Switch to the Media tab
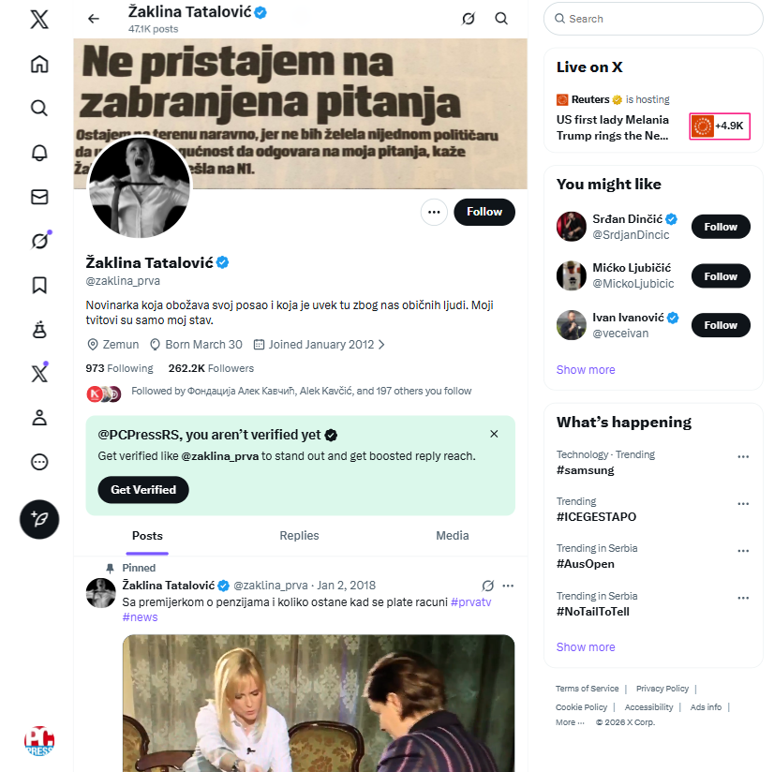This screenshot has height=772, width=774. click(x=453, y=536)
